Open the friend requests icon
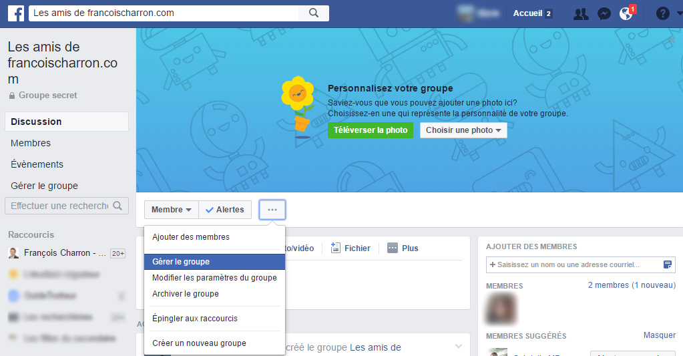The width and height of the screenshot is (683, 356). click(582, 14)
